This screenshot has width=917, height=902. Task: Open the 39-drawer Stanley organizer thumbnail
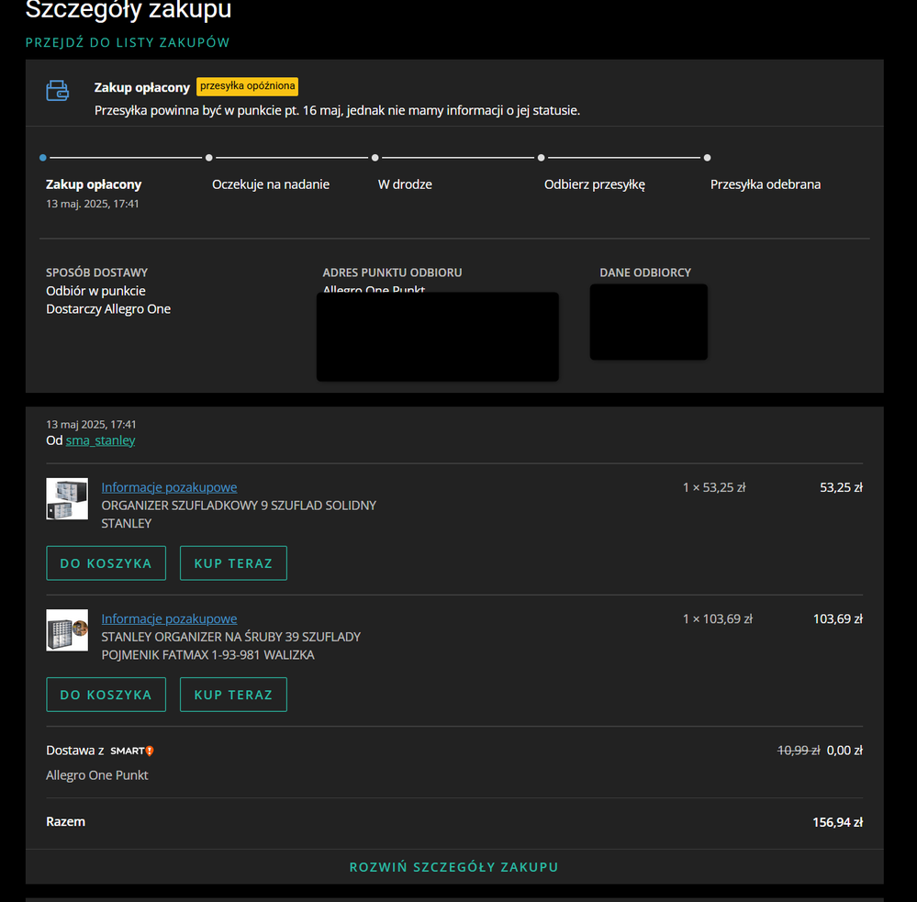[67, 629]
